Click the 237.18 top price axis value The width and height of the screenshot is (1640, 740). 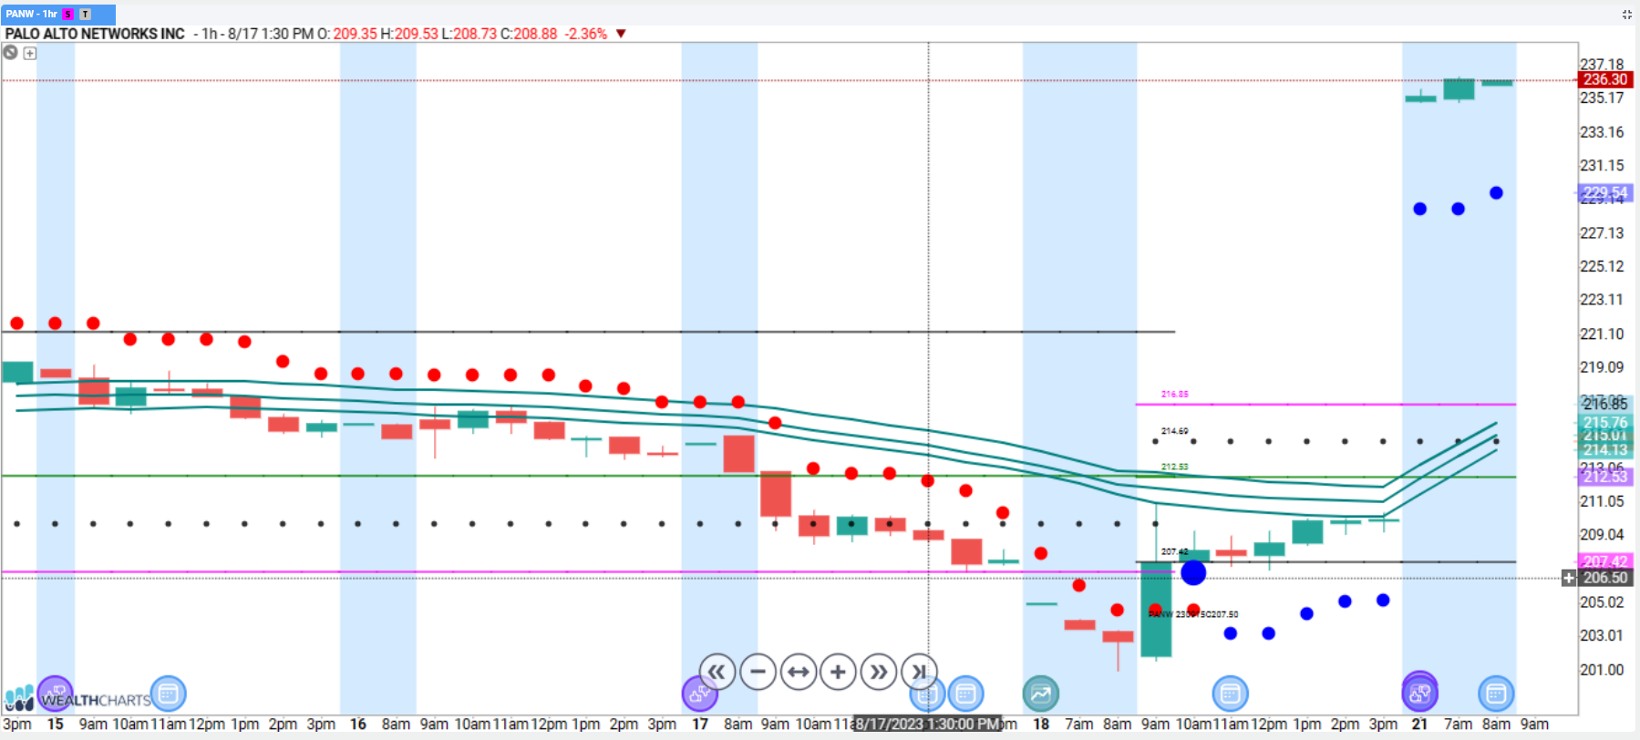(1602, 64)
